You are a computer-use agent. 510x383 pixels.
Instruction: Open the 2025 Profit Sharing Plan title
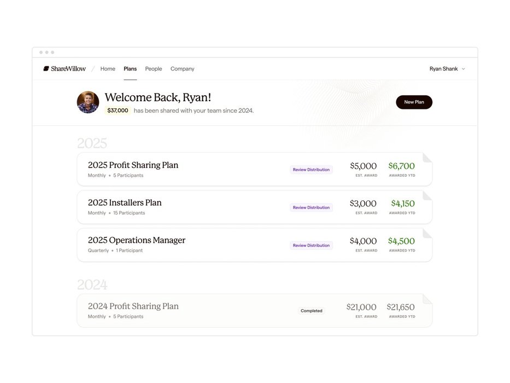pos(133,165)
